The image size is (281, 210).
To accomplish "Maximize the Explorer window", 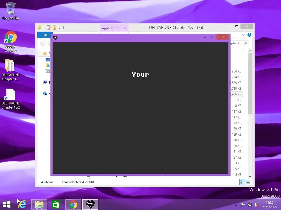I will tap(237, 27).
